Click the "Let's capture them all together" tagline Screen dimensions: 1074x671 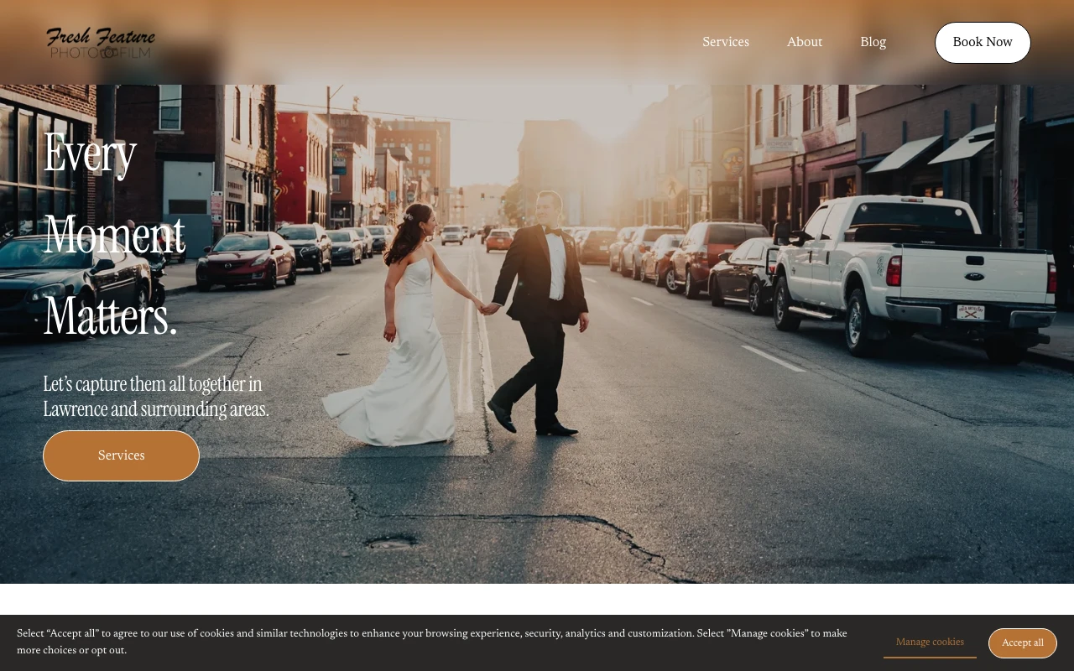156,397
